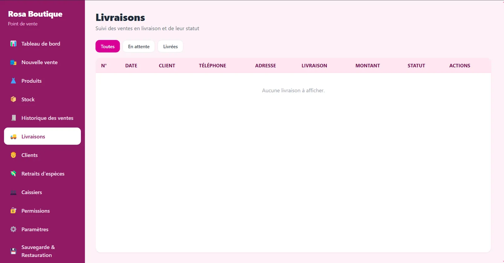The width and height of the screenshot is (504, 263).
Task: Click the Produits dress icon
Action: (13, 81)
